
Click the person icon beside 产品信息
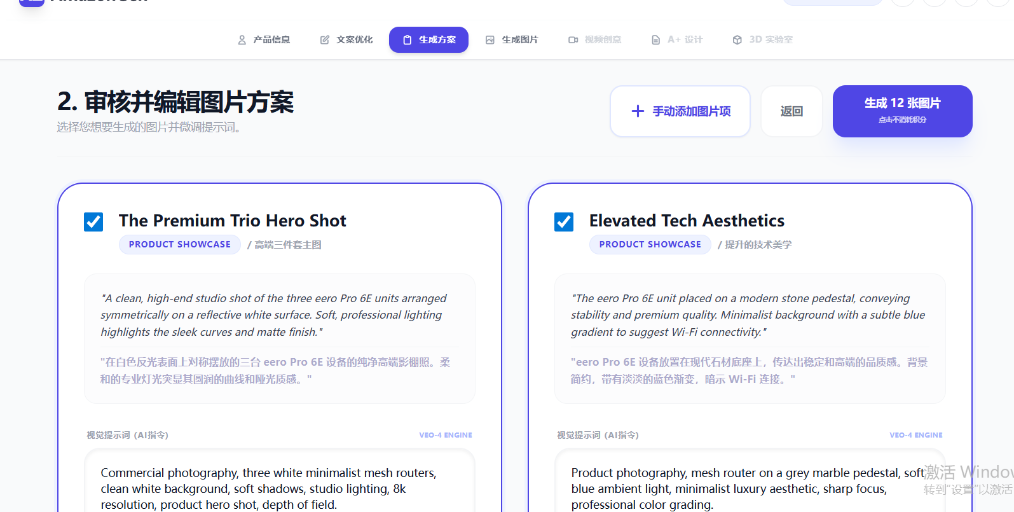point(242,40)
